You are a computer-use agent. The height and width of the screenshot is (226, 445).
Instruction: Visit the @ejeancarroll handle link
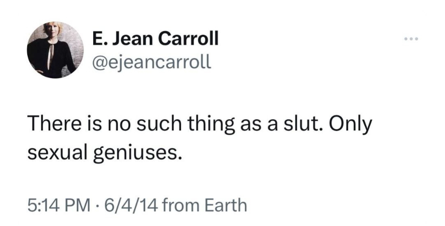pos(152,61)
